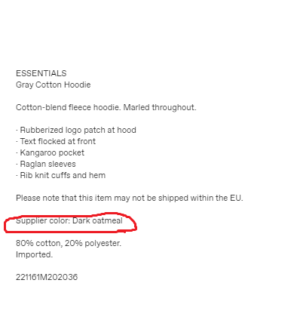Viewport: 291px width, 320px height.
Task: Click the Cotton-blend fleece hoodie sentence
Action: (x=69, y=107)
